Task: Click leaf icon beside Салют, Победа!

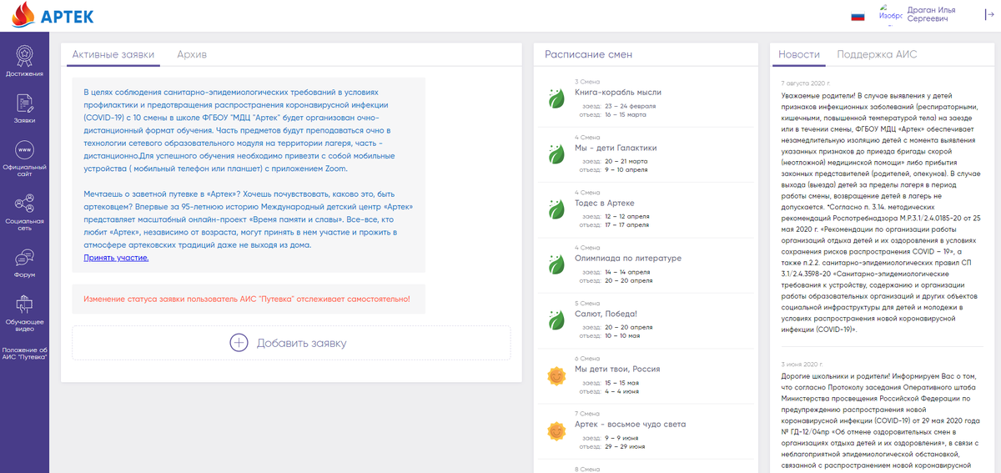Action: [x=556, y=319]
